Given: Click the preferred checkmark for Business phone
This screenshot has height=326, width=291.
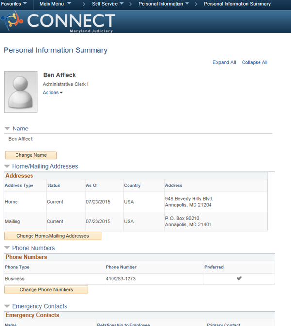Looking at the screenshot, I should (x=239, y=278).
